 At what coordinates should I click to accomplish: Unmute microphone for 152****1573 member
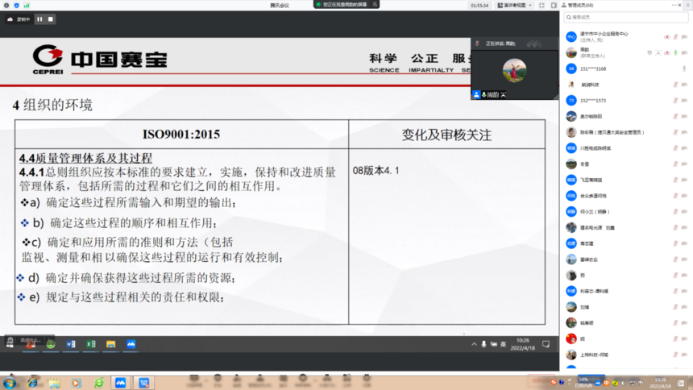pyautogui.click(x=675, y=101)
